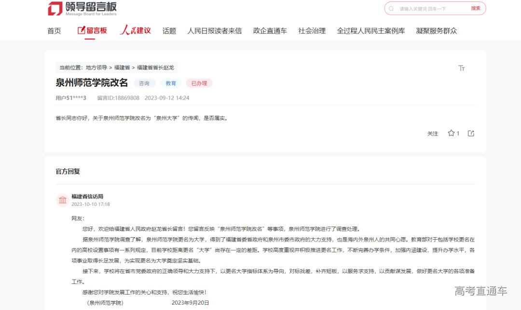Toggle the star collect count
This screenshot has width=521, height=310.
point(457,133)
